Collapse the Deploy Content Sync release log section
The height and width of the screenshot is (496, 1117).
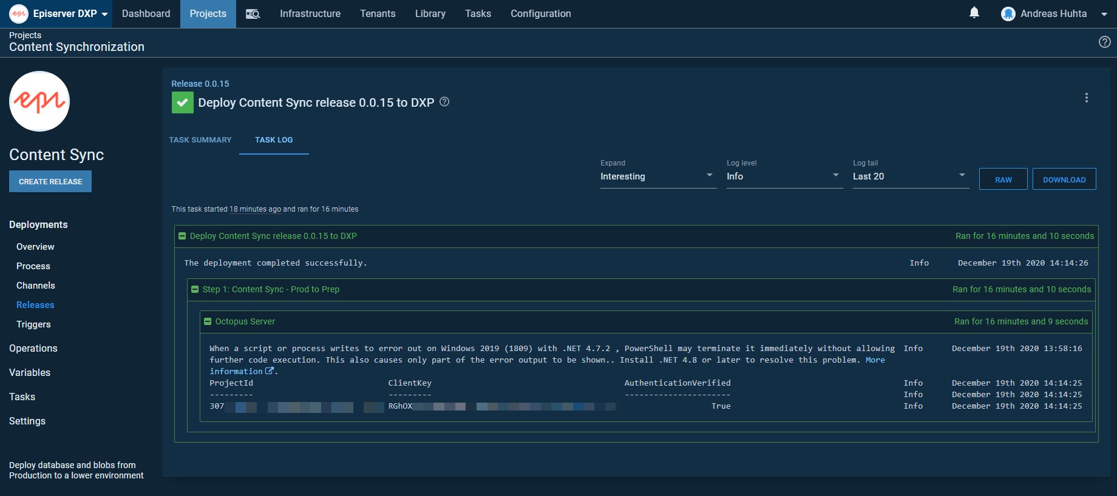(182, 236)
